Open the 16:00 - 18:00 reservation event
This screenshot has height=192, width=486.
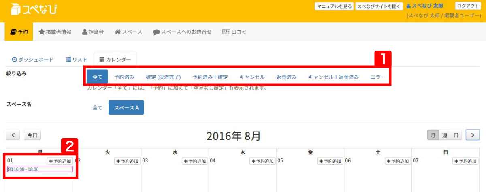40,169
